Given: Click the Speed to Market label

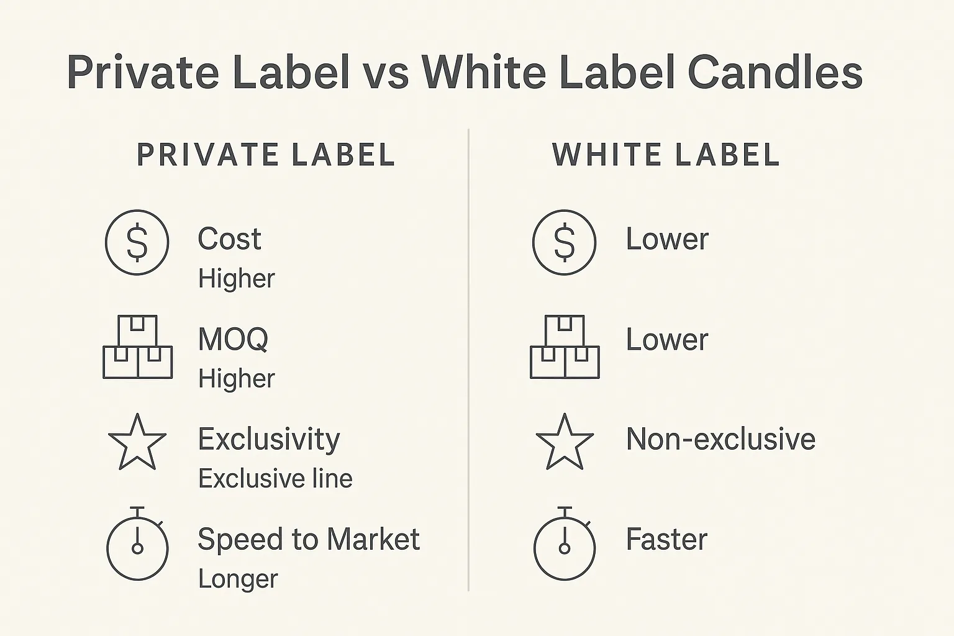Looking at the screenshot, I should pos(309,539).
